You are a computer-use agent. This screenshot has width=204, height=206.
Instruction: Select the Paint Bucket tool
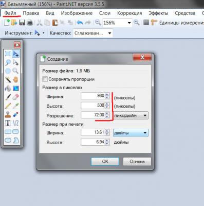point(8,88)
